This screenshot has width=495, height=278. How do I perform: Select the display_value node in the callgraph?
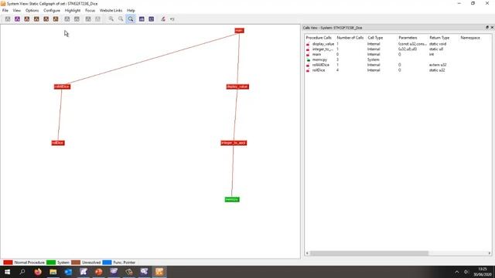[x=237, y=86]
